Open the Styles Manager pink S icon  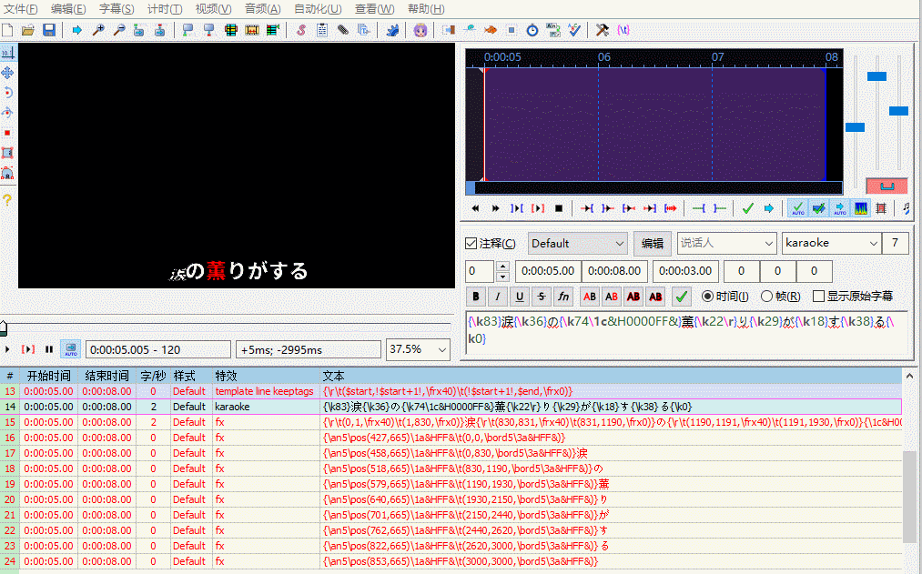tap(301, 30)
